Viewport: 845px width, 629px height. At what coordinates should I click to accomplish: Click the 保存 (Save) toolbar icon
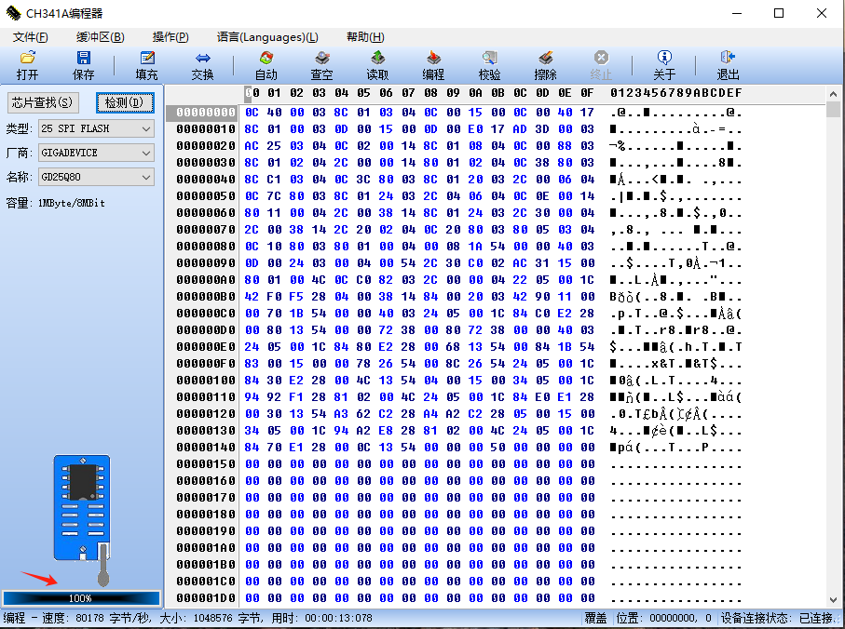(84, 65)
